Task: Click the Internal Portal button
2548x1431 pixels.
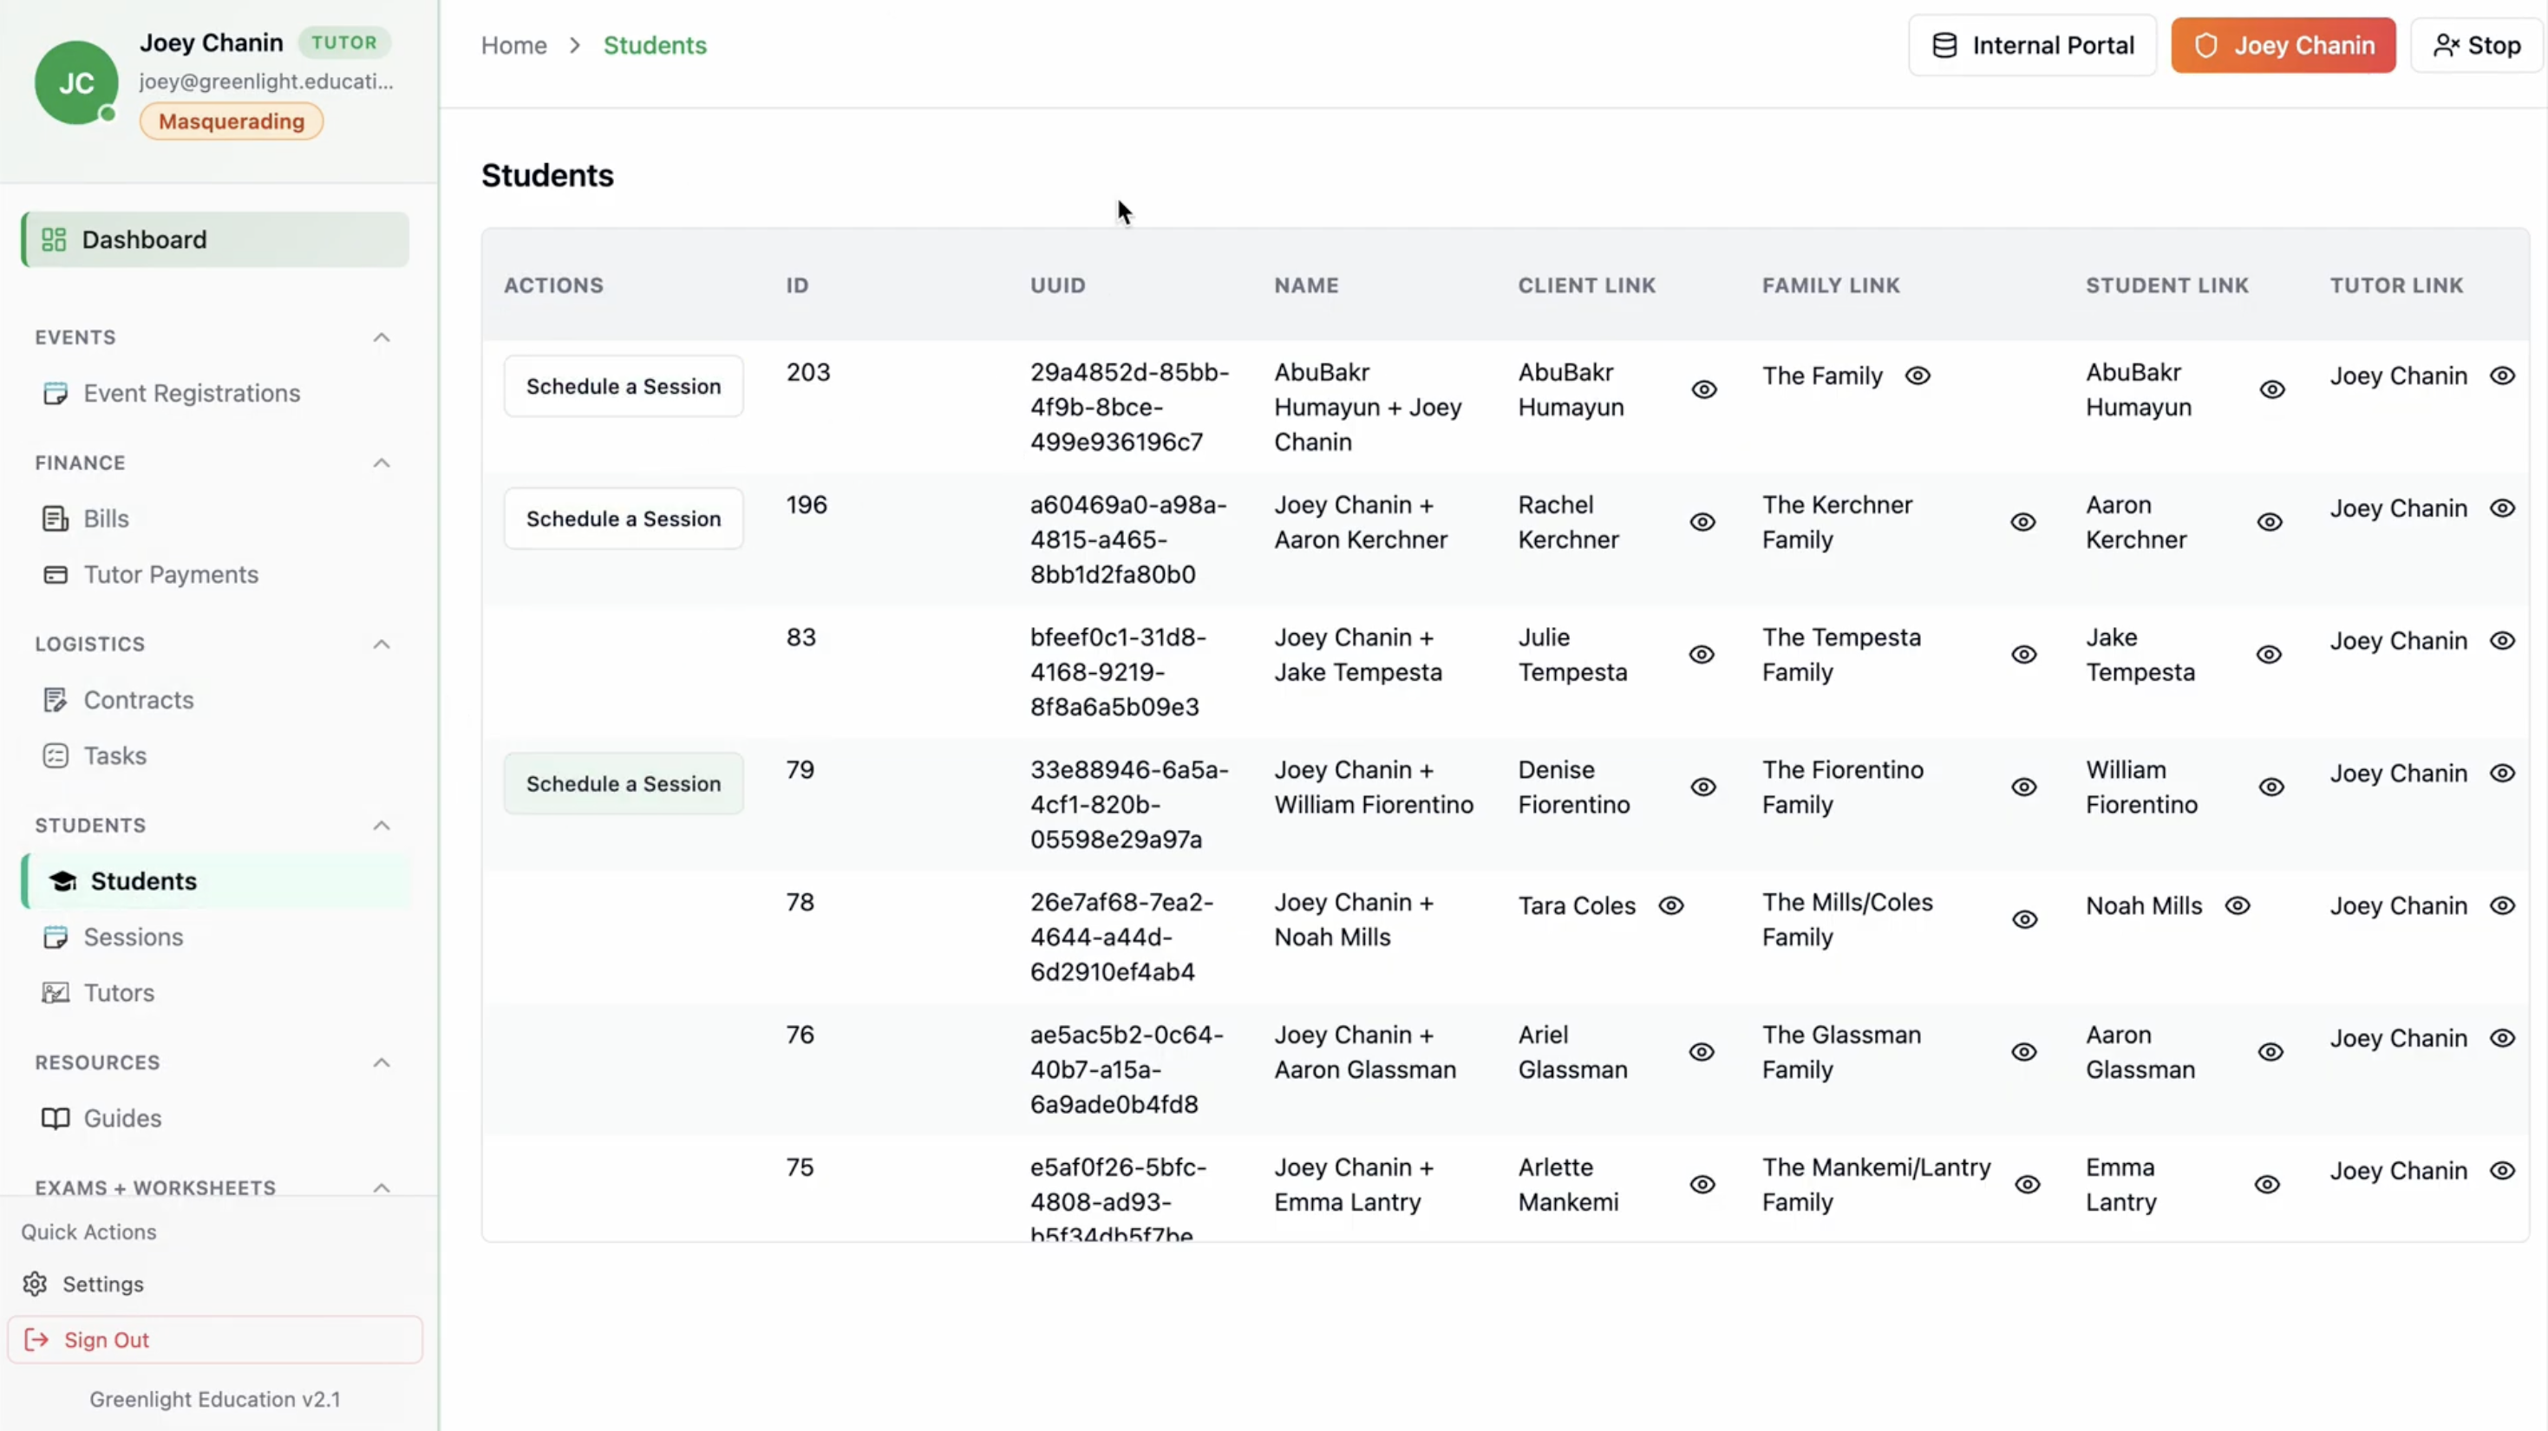Action: pyautogui.click(x=2032, y=45)
